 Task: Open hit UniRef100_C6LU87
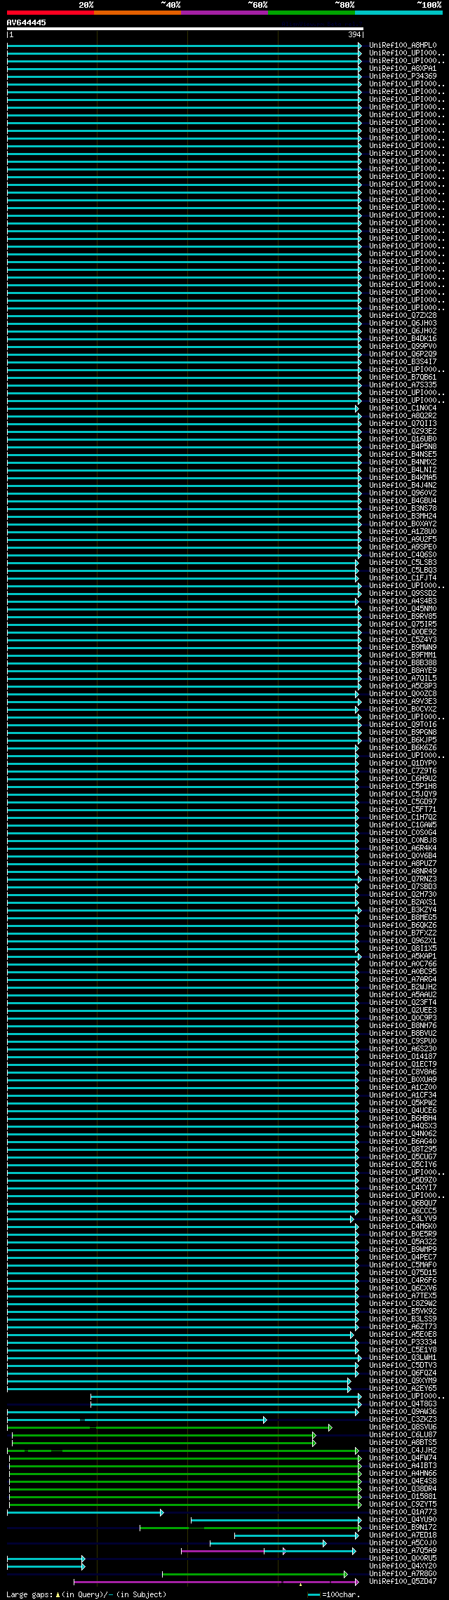[403, 1435]
